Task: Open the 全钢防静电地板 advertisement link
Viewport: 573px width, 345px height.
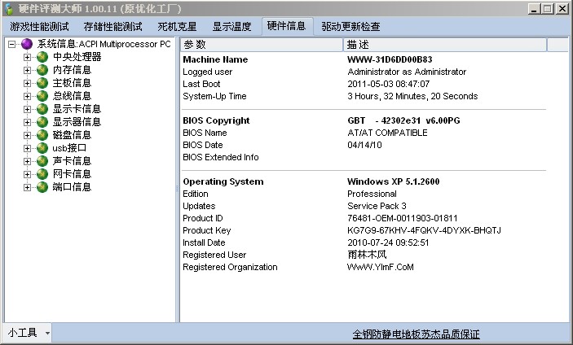Action: click(x=416, y=334)
